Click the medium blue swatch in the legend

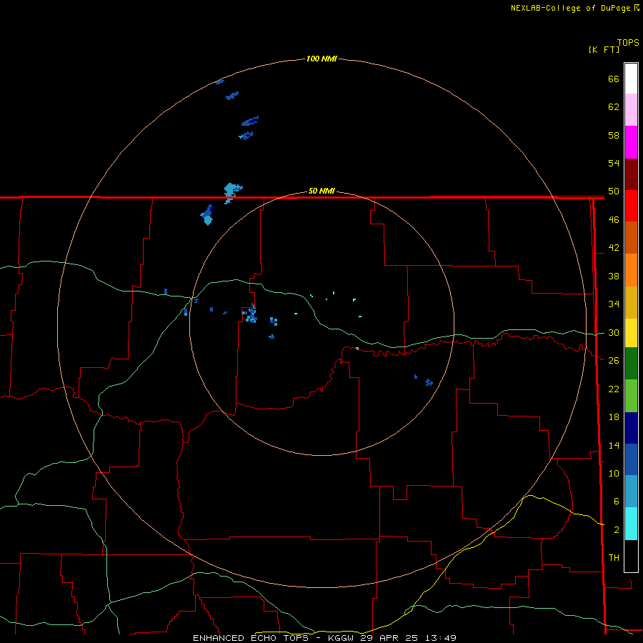(631, 459)
